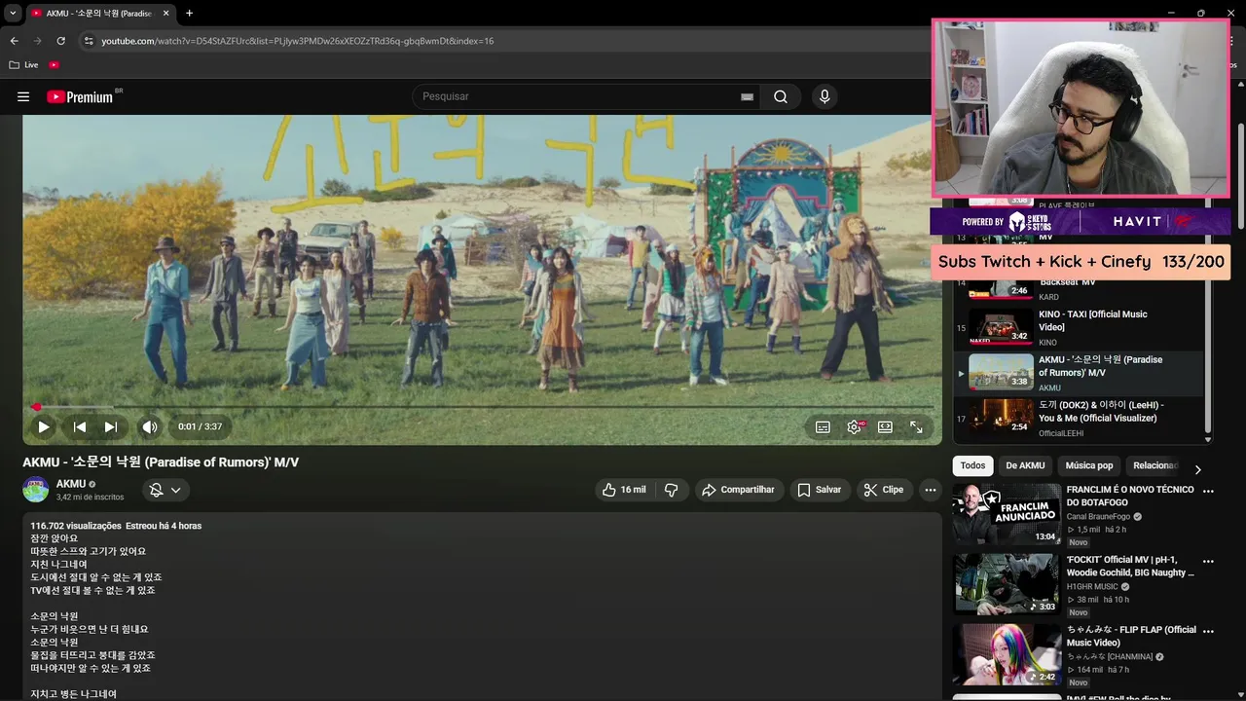Reload the page in the browser
1246x701 pixels.
[x=60, y=41]
